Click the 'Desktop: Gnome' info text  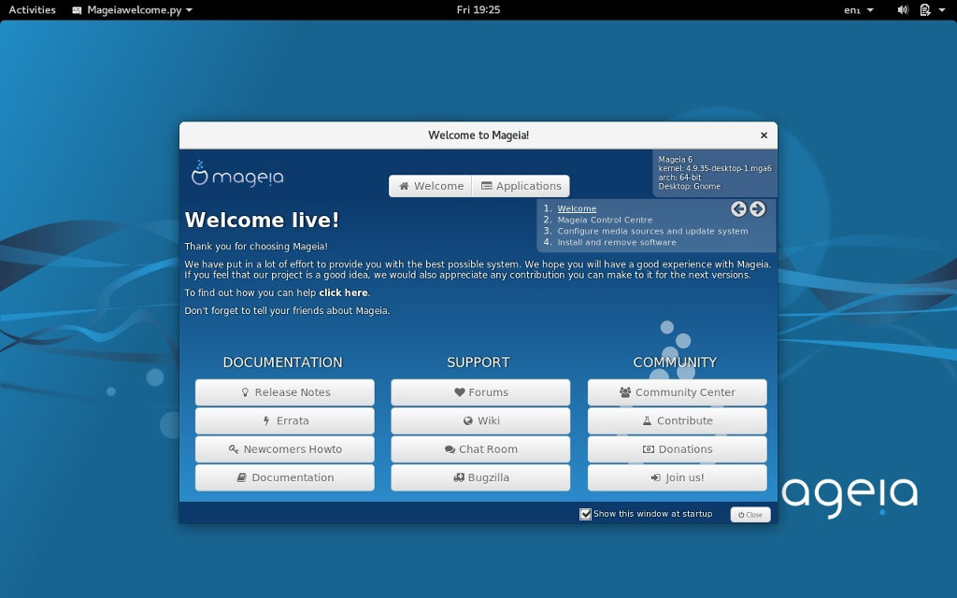point(689,187)
